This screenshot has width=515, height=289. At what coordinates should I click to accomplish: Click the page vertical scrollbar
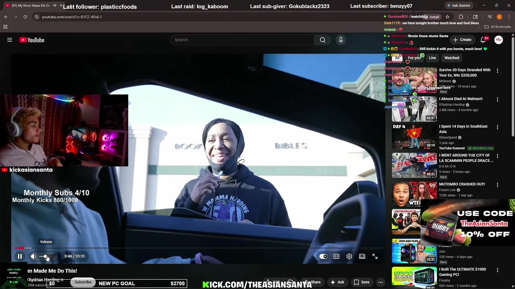point(513,87)
